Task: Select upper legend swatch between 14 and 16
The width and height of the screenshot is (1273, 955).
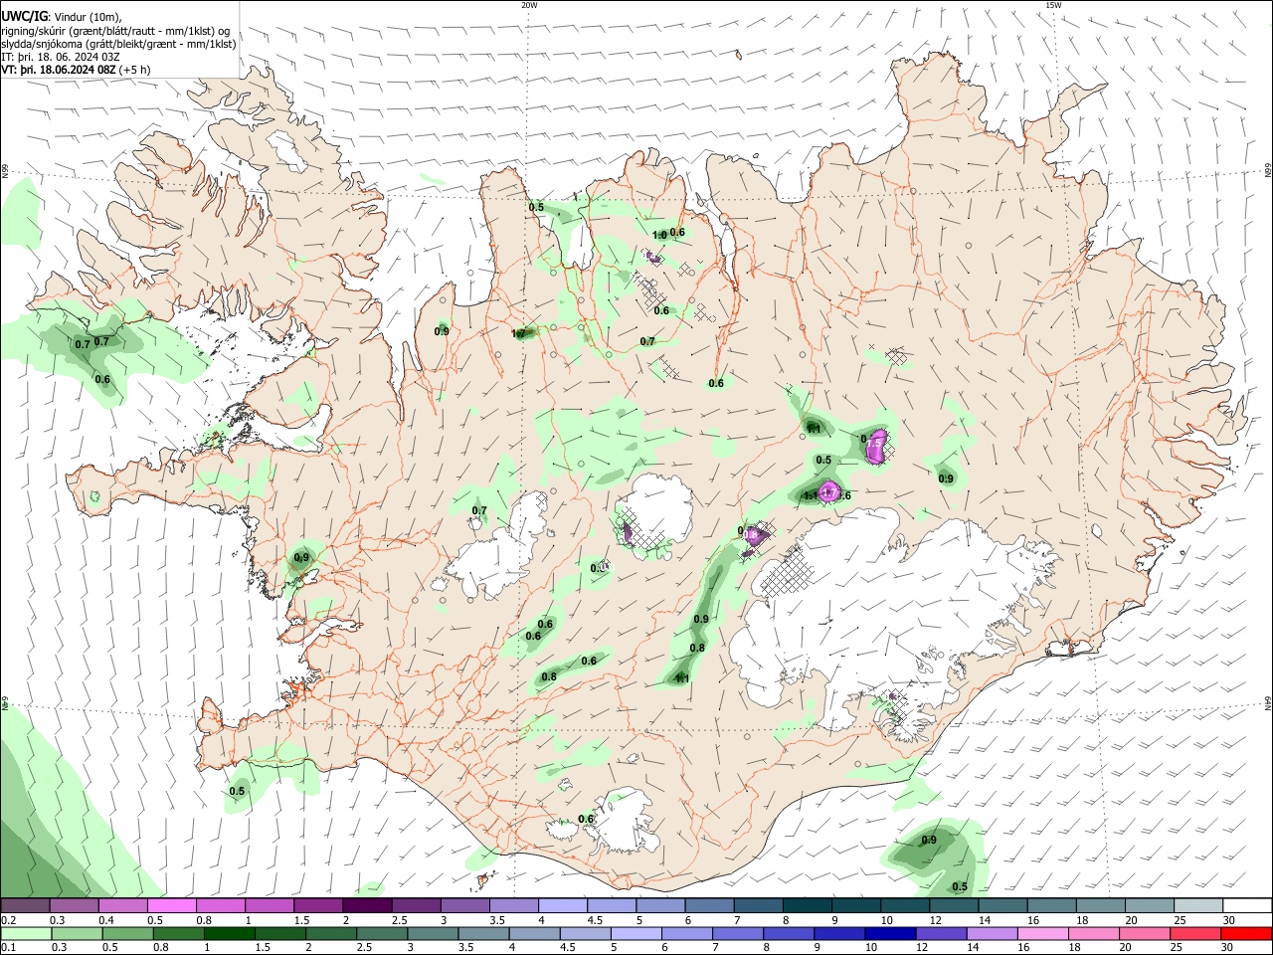Action: coord(1003,905)
